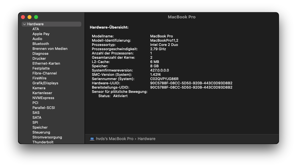297x168 pixels.
Task: Select SMC version 1.42f4
Action: tap(155, 75)
